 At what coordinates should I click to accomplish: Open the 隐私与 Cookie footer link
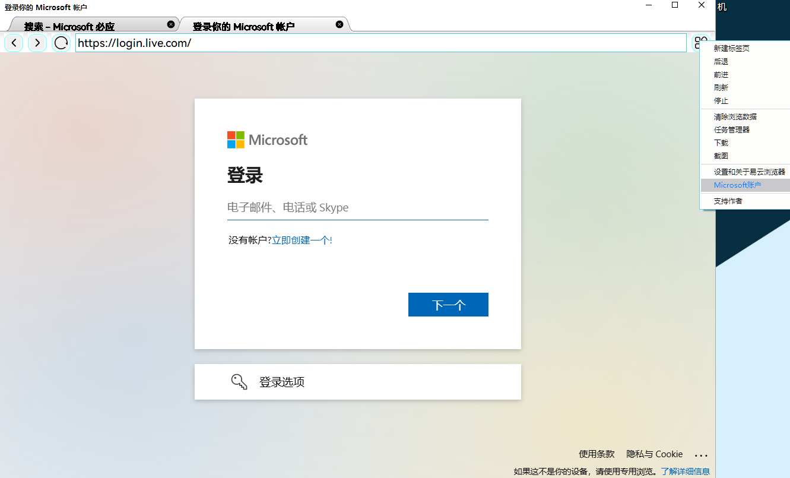(x=655, y=454)
